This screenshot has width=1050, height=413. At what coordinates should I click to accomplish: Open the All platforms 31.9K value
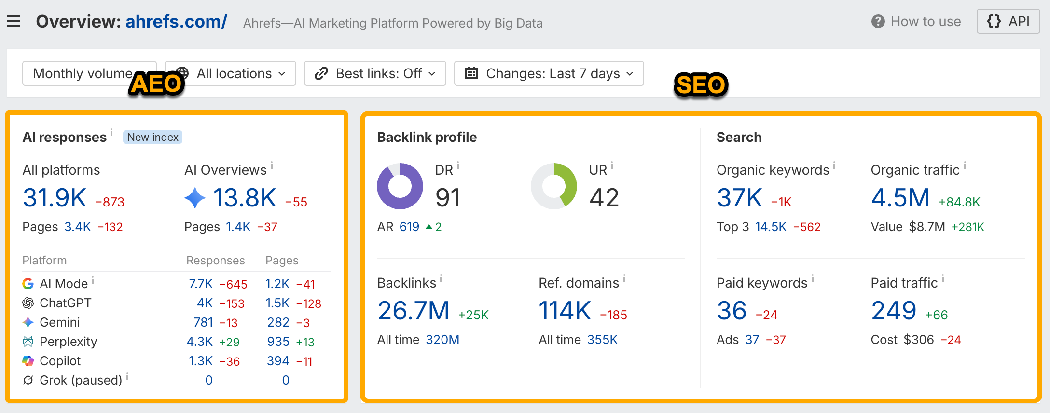(x=55, y=198)
